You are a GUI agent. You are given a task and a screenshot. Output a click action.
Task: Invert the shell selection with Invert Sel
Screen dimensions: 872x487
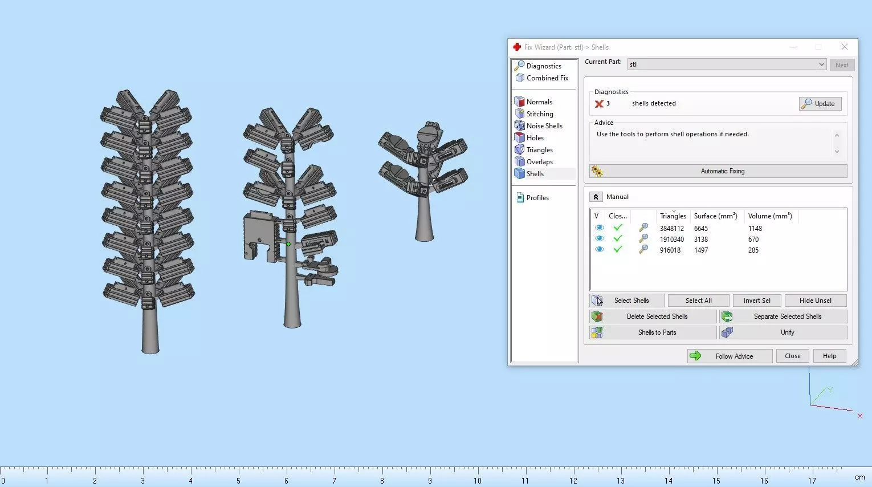pyautogui.click(x=756, y=301)
